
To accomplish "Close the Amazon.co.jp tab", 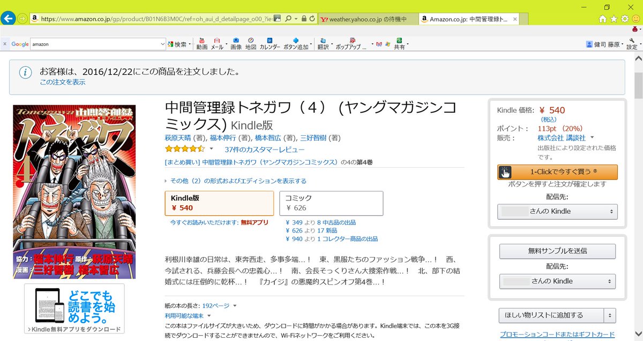I will click(515, 19).
